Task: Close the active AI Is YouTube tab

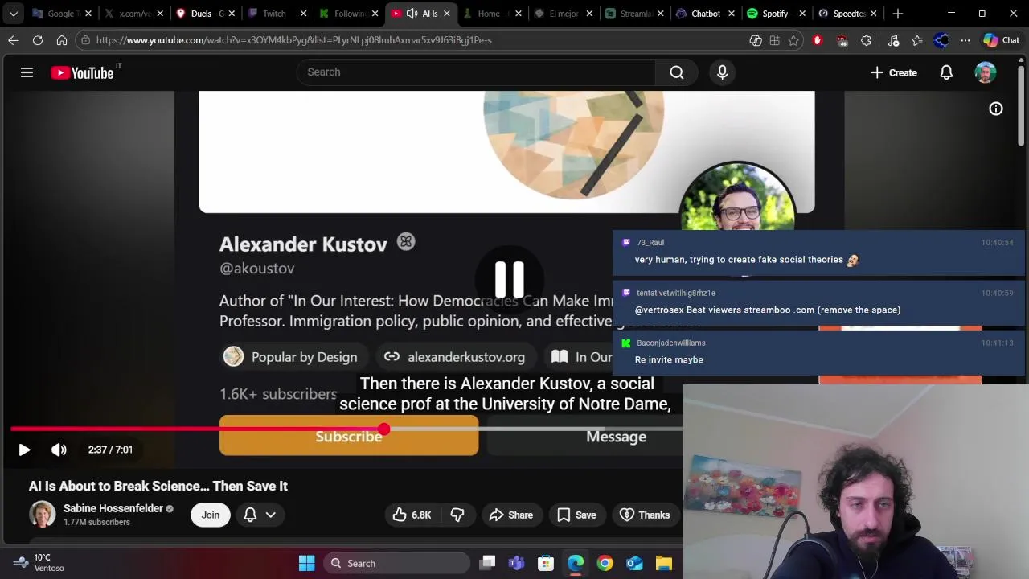Action: [447, 14]
